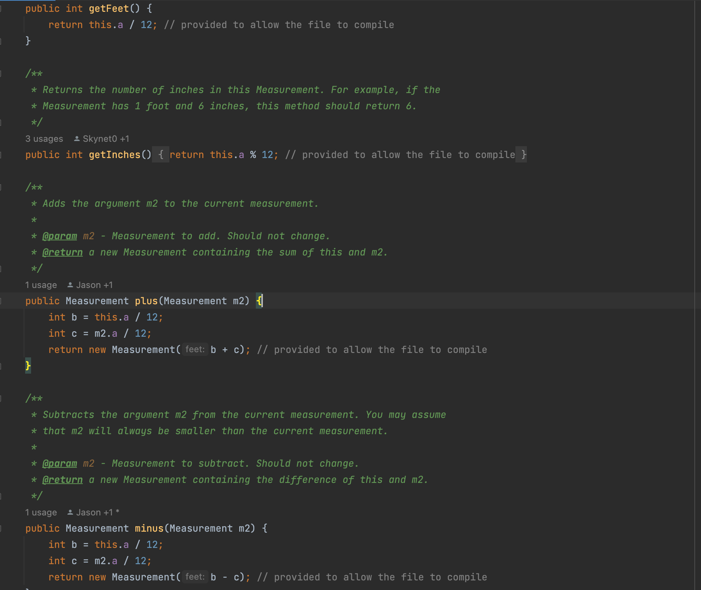Show the 1 usage hint above minus method
This screenshot has width=701, height=590.
coord(41,512)
